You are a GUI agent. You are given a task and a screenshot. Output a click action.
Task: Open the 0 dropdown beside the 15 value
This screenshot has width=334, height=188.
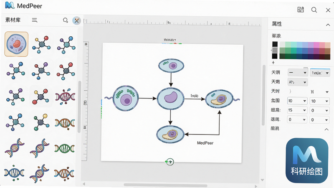coord(319,110)
